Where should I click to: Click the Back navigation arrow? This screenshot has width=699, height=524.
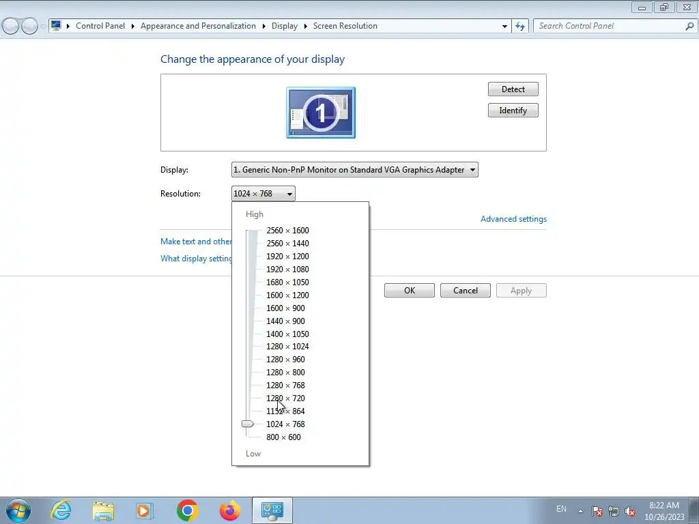tap(11, 27)
